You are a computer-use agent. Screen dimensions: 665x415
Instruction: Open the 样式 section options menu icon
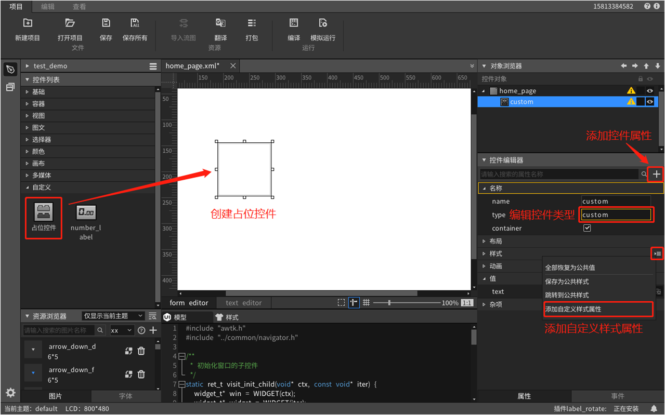658,253
